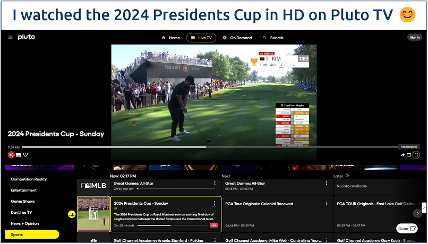Select the 2024 Presidents Cup - Sunday program
Screen dimensions: 428x244
(x=166, y=214)
